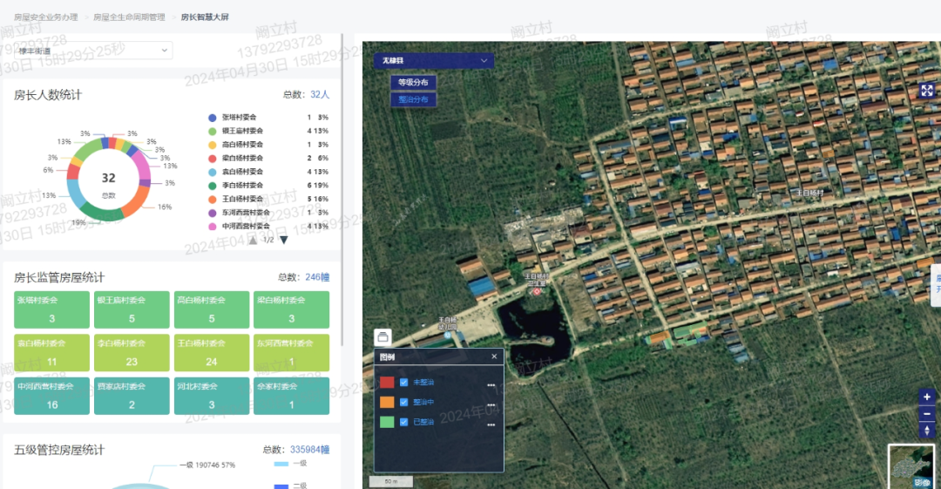Image resolution: width=941 pixels, height=489 pixels.
Task: Switch map to 整治分布 view
Action: click(414, 99)
